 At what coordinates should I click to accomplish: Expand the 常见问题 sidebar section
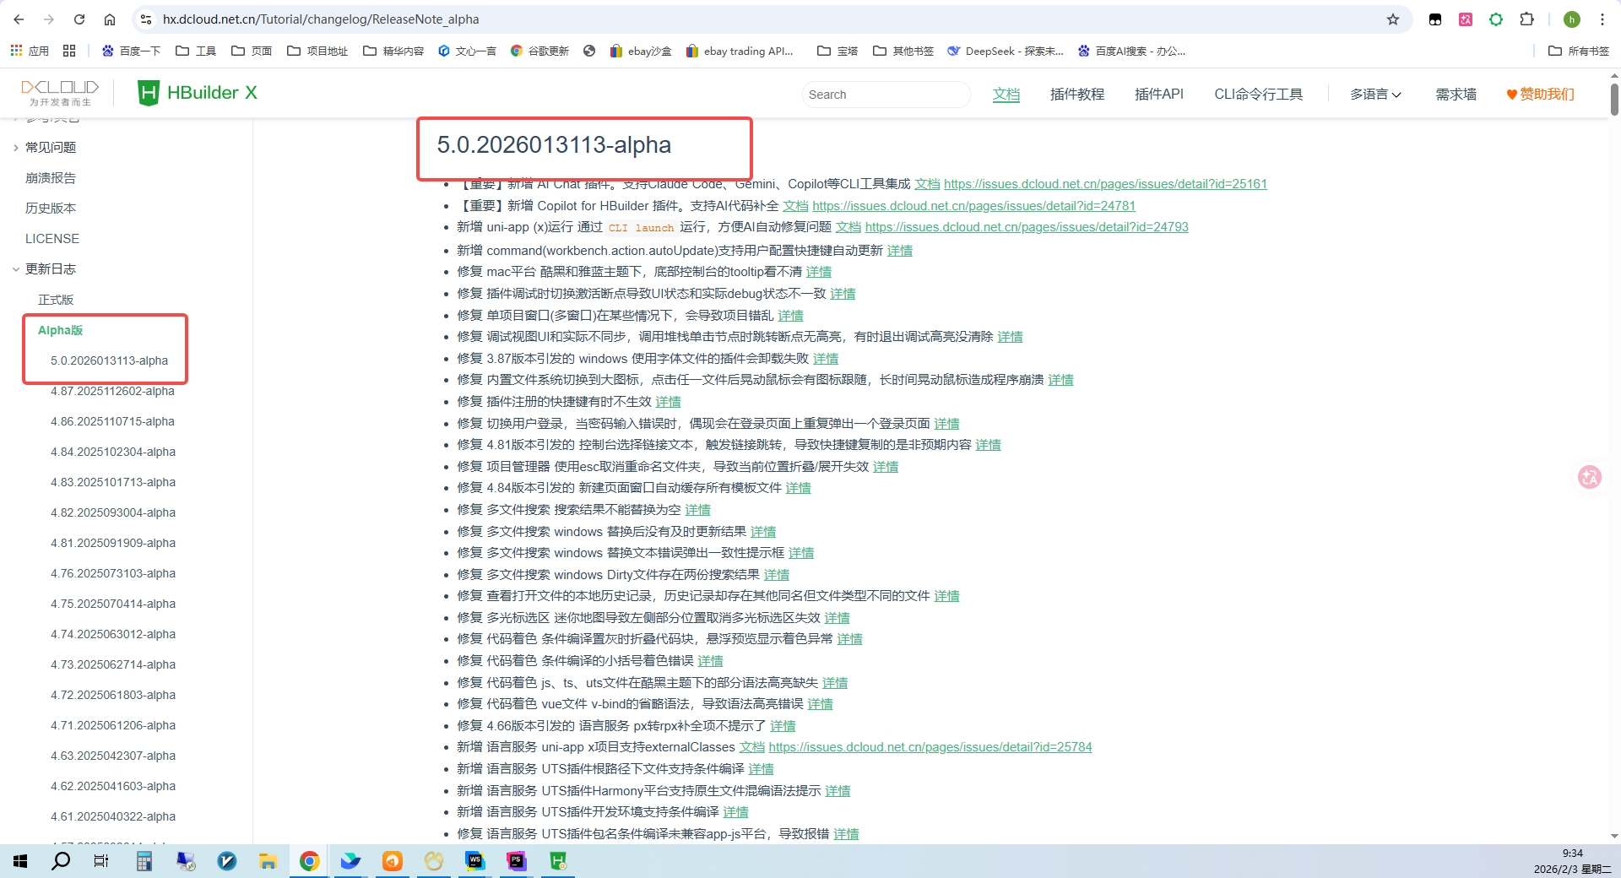(16, 148)
